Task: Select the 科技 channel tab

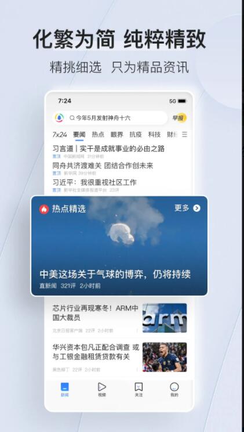Action: (154, 135)
